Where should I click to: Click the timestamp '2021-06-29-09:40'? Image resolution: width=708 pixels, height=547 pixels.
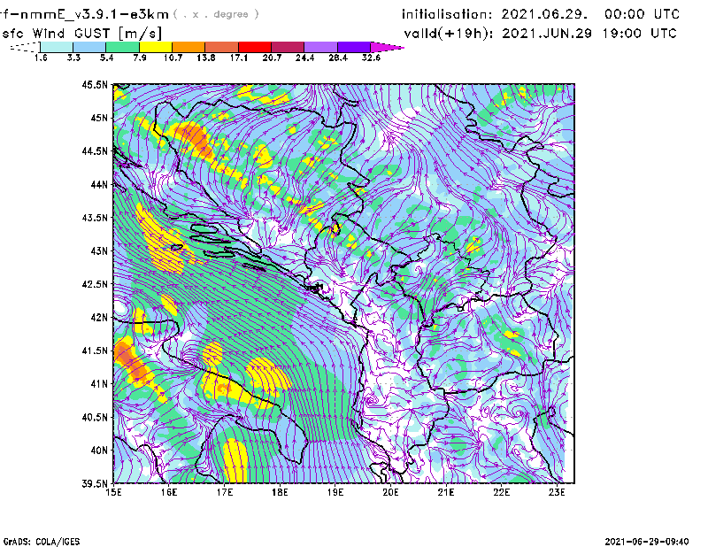[x=647, y=542]
